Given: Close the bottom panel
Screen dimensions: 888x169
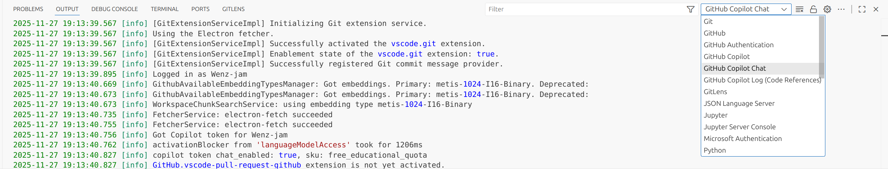Looking at the screenshot, I should (x=876, y=9).
